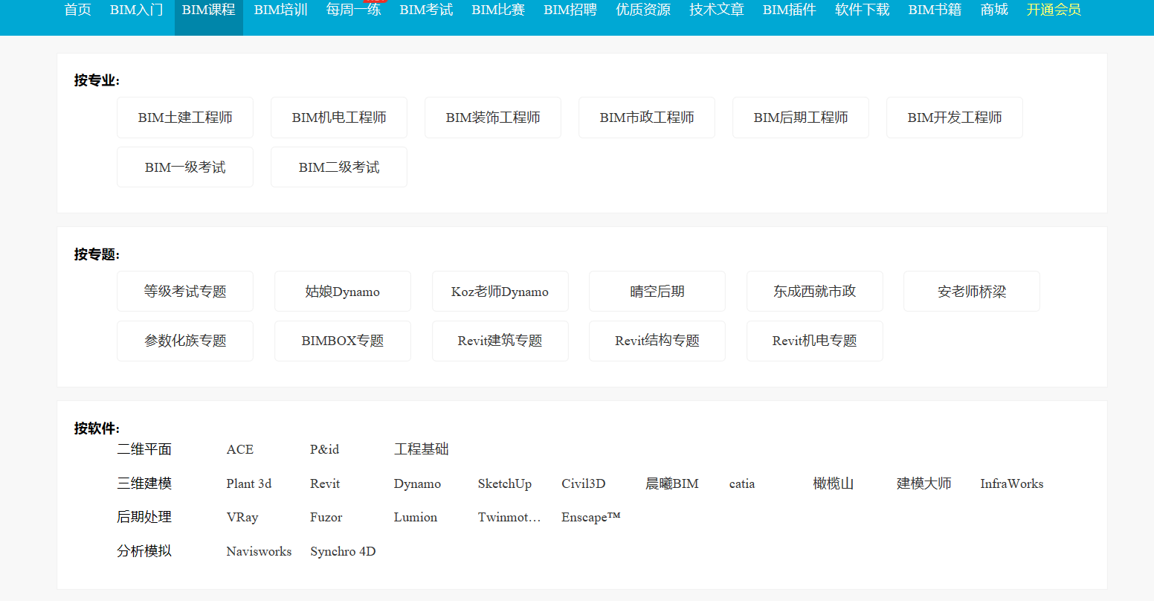The width and height of the screenshot is (1154, 601).
Task: Open the Lumion software link
Action: 416,517
